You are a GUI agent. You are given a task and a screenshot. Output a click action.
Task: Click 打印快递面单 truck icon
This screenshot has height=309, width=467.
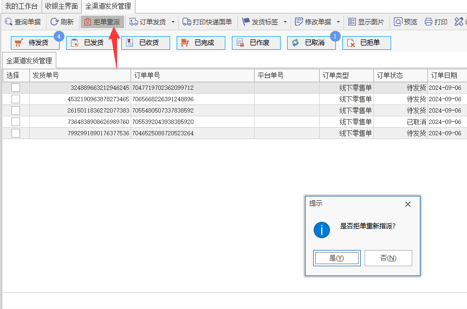tap(187, 22)
